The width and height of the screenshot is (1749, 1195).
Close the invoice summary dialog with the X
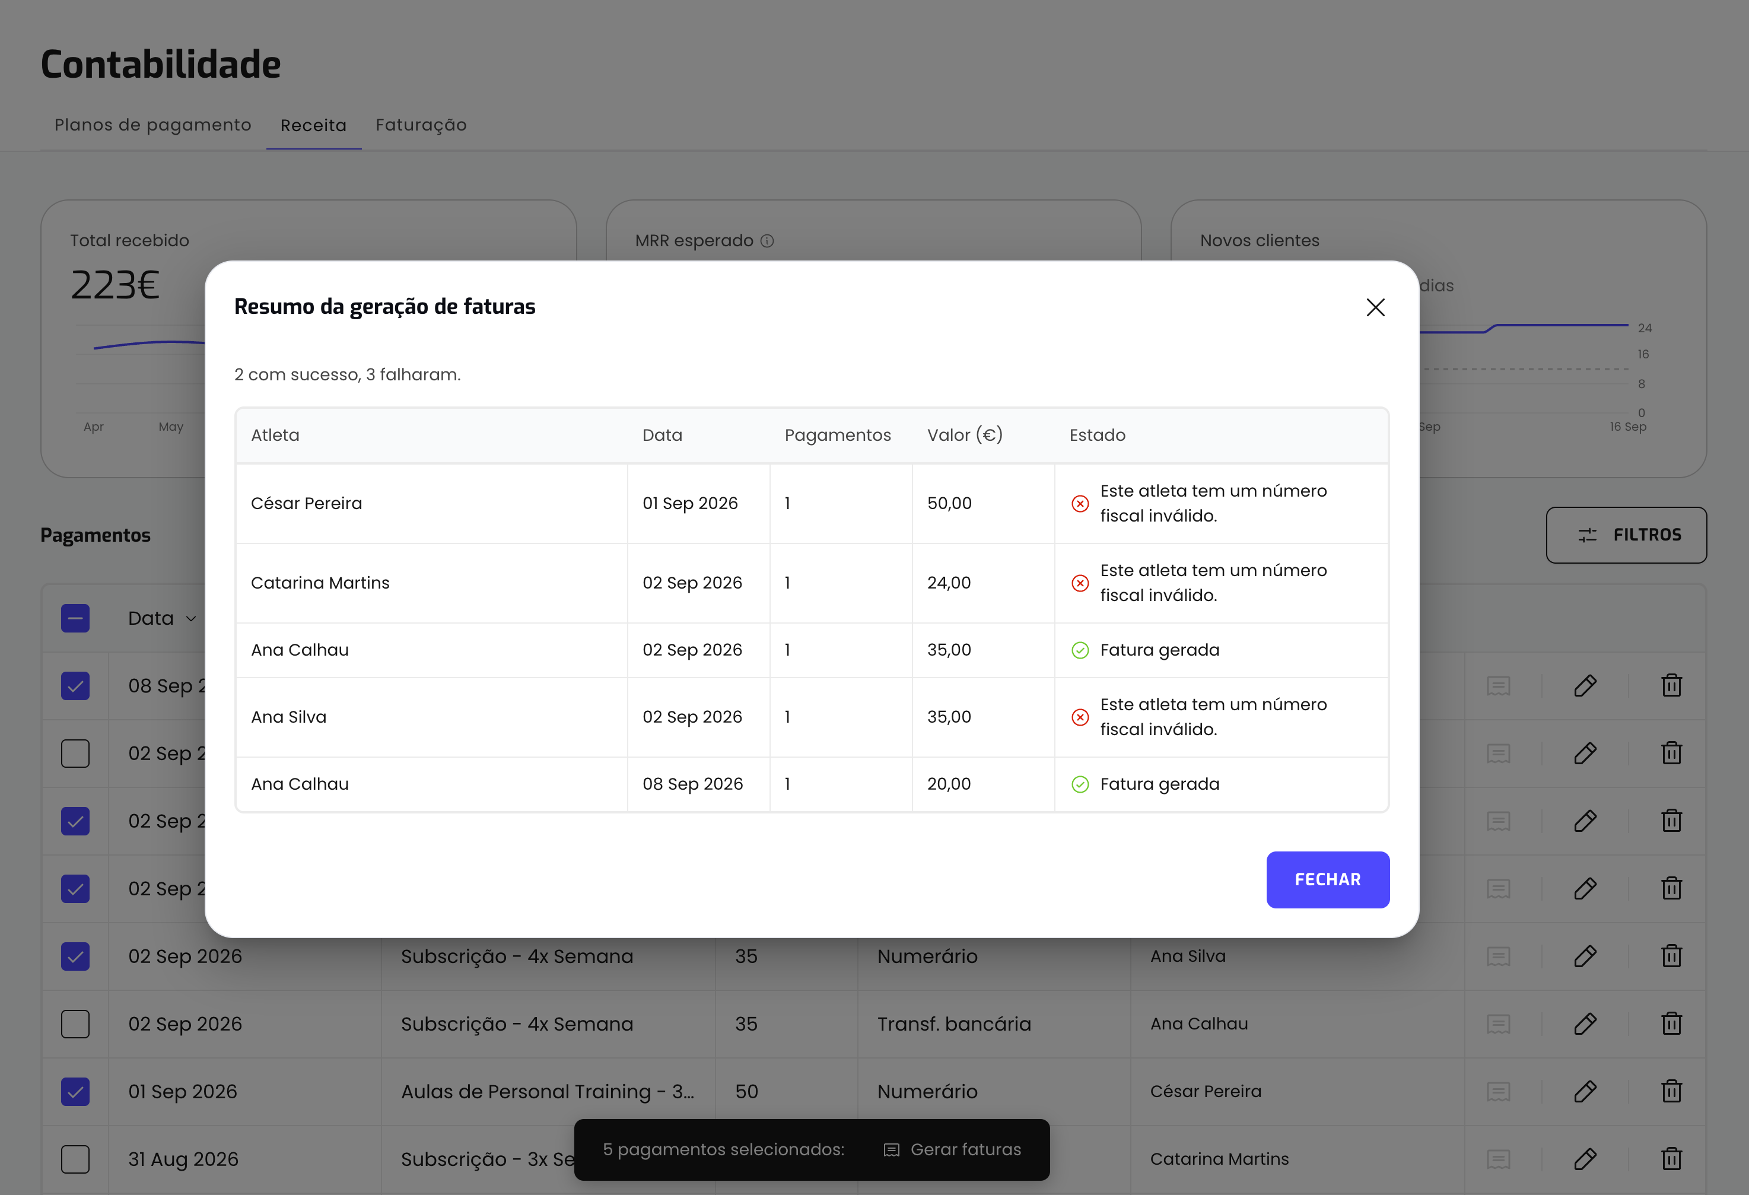click(1375, 307)
